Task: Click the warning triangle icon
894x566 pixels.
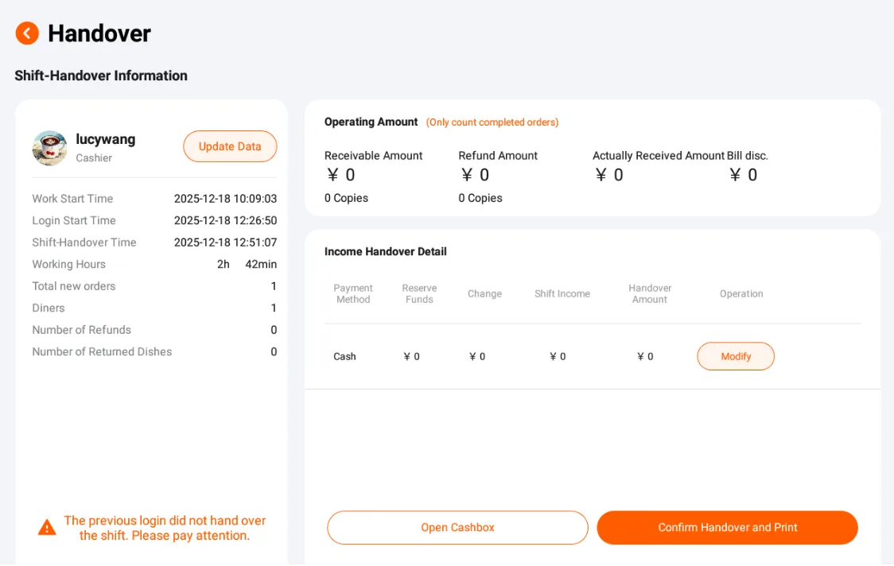Action: [47, 528]
